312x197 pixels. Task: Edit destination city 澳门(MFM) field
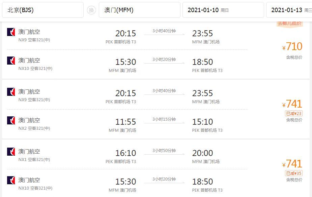pyautogui.click(x=140, y=10)
